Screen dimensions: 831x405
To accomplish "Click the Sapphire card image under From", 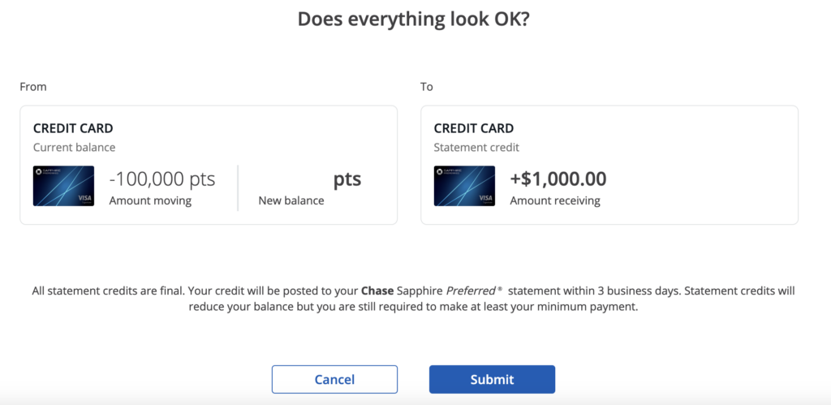I will click(x=64, y=186).
